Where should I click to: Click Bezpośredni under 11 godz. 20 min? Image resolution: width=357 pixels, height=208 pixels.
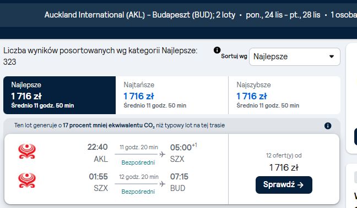(x=138, y=162)
